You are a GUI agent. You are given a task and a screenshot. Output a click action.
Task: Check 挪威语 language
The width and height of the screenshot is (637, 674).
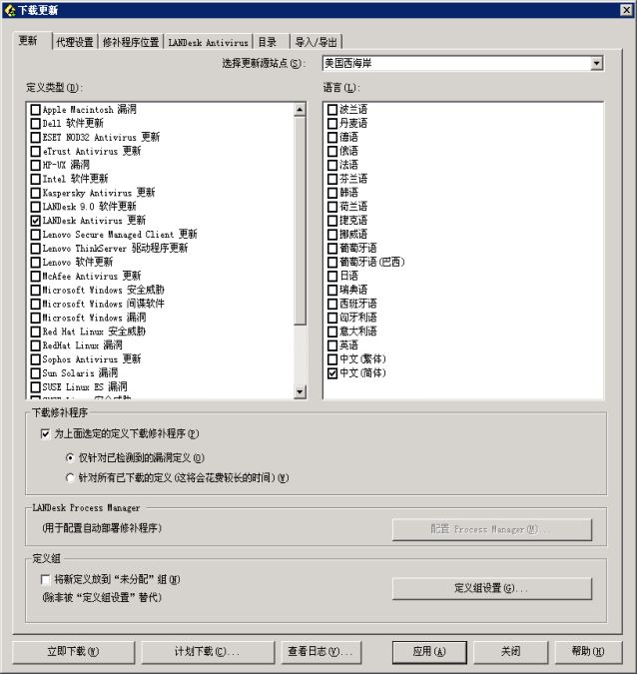click(332, 235)
